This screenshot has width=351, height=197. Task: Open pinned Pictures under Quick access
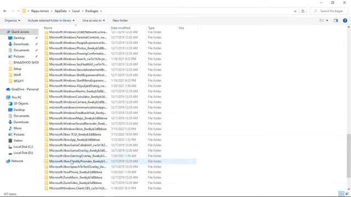(19, 56)
